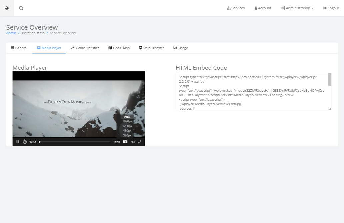Click the video frame of the player
Screen dimensions: 344x223
coord(79,109)
